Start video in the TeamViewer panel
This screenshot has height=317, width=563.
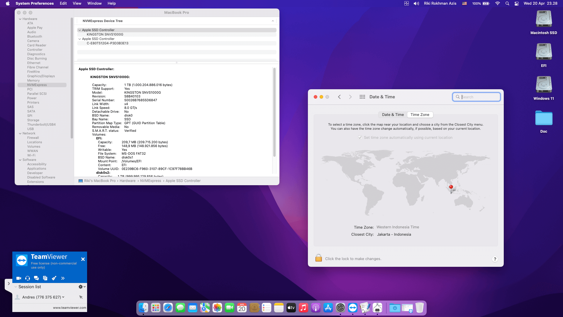coord(19,278)
